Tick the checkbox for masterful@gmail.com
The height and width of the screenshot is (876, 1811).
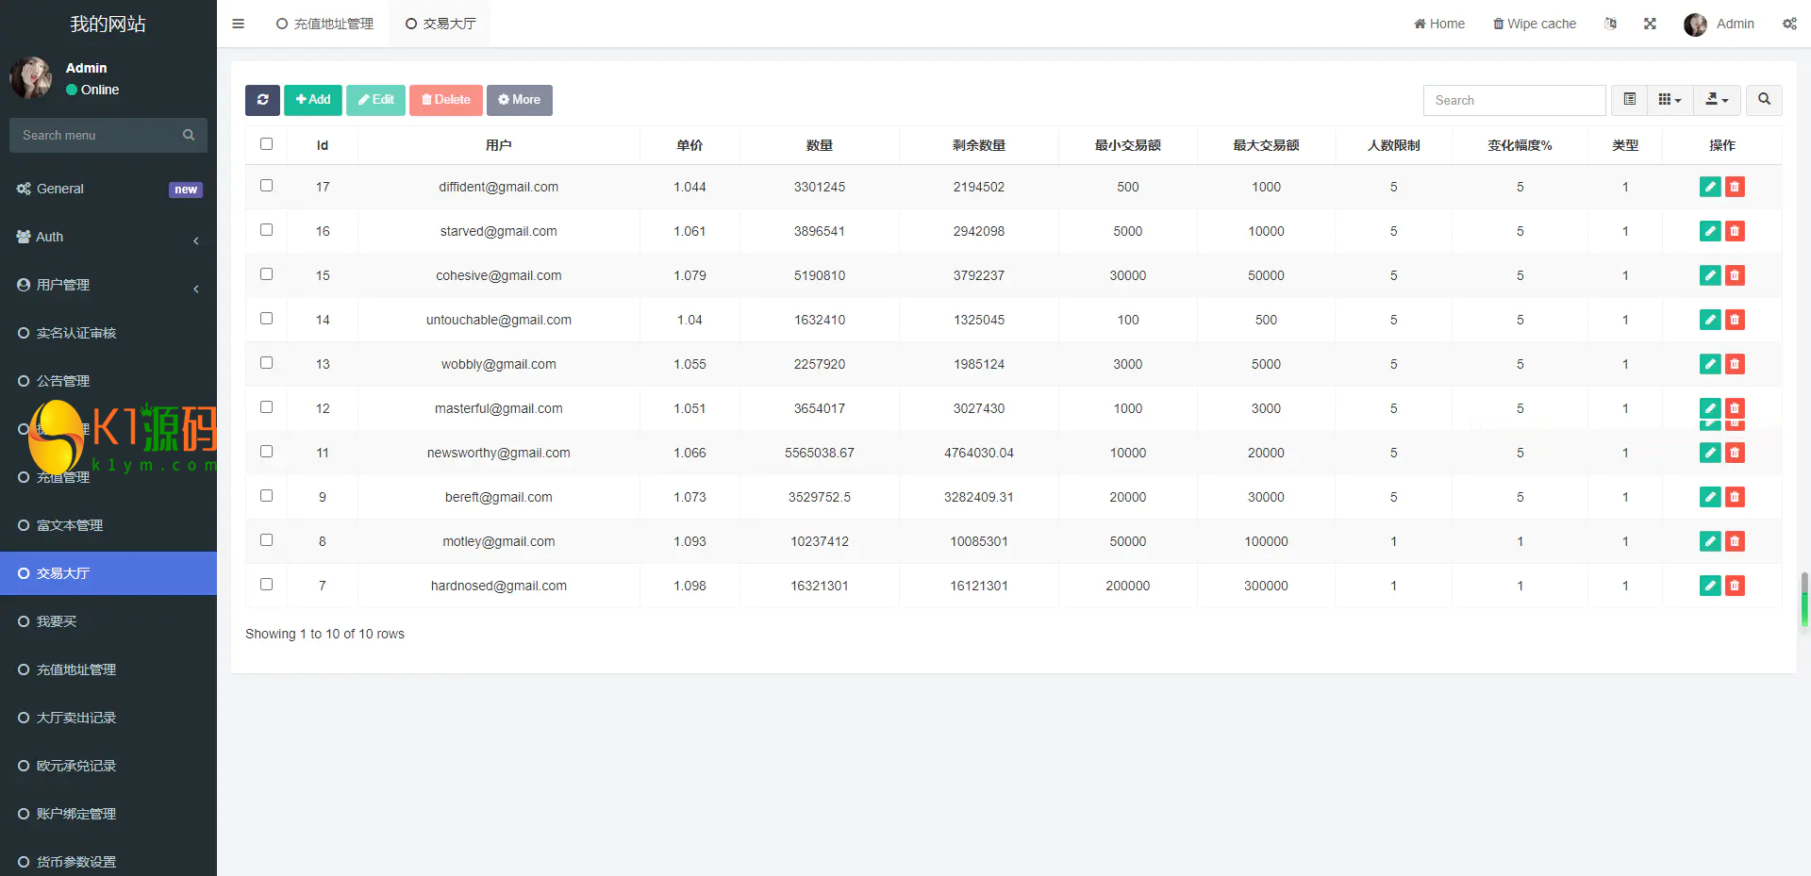(267, 407)
